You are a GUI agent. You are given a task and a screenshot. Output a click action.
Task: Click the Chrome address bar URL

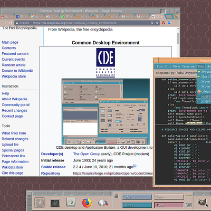(74, 23)
